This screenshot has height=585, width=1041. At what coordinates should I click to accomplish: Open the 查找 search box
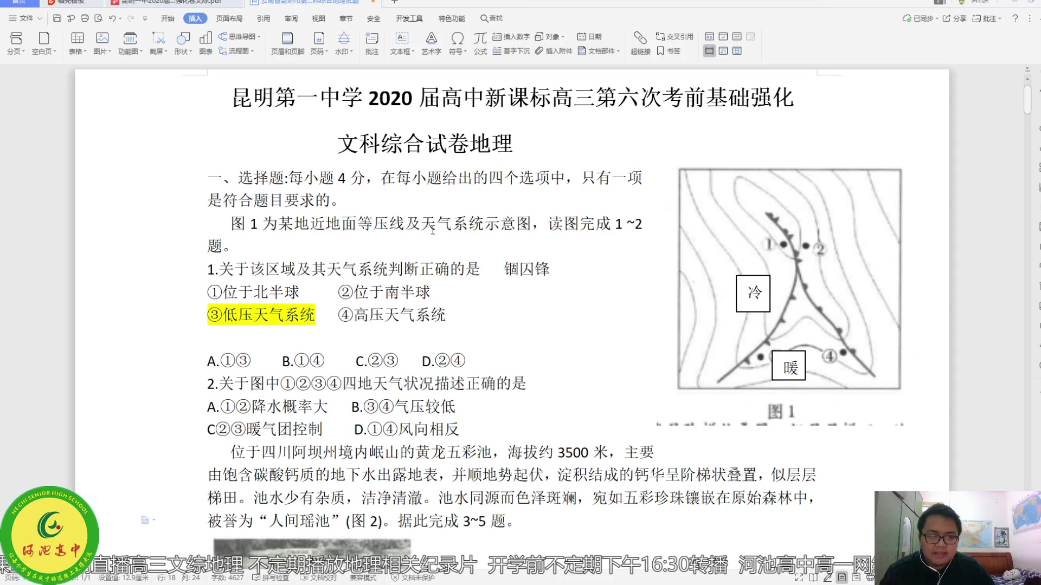tap(491, 18)
